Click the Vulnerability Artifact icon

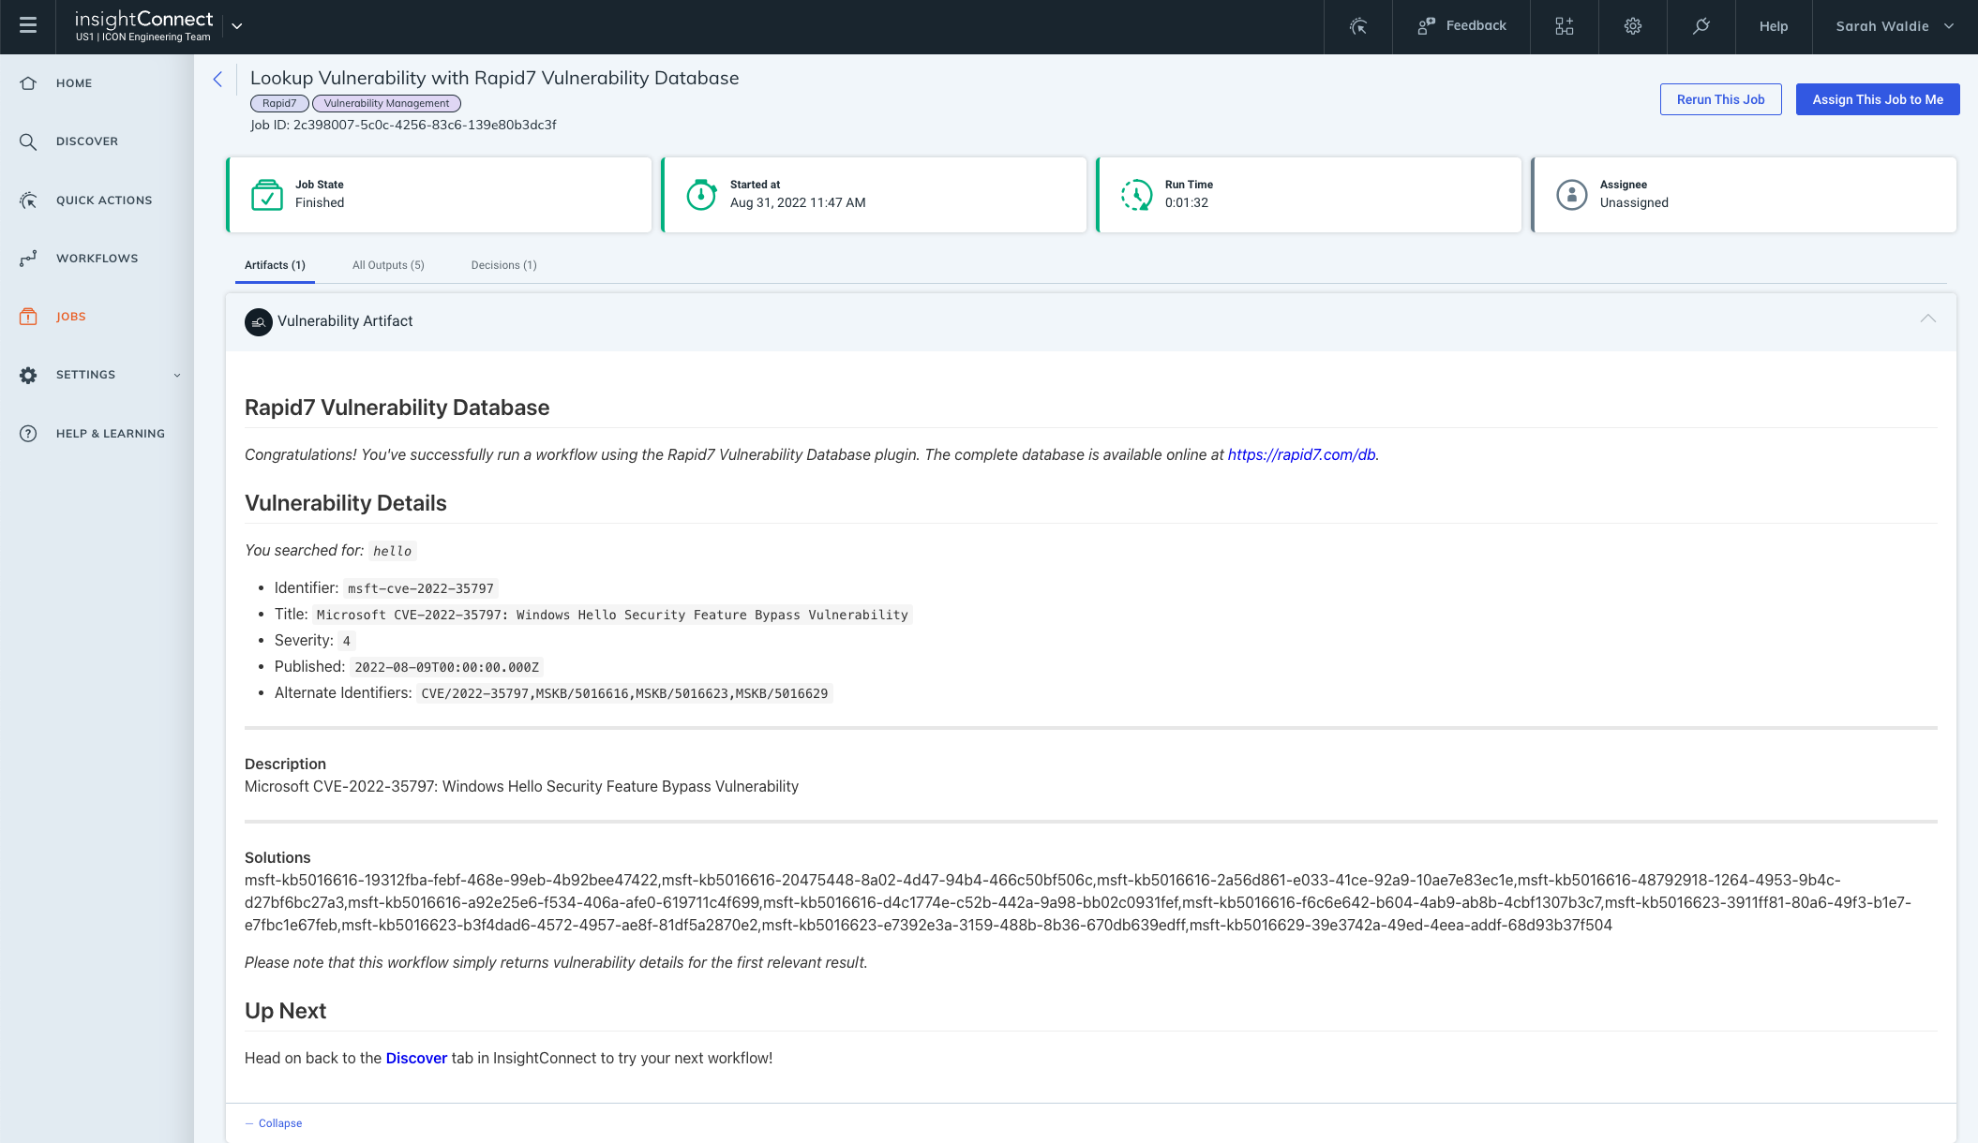point(258,321)
